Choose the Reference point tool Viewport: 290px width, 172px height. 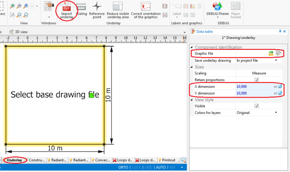click(97, 7)
